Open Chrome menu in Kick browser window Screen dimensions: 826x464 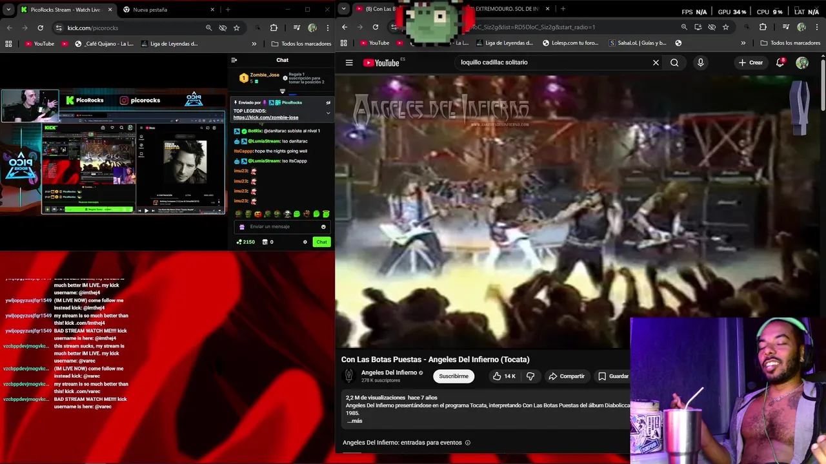click(x=328, y=28)
